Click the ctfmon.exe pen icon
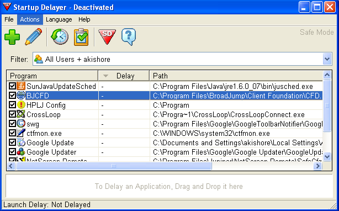 (21, 133)
